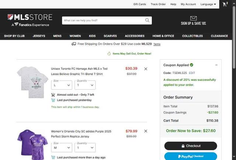236x160 pixels.
Task: Open the Orlando City purple jersey thumbnail
Action: (32, 145)
